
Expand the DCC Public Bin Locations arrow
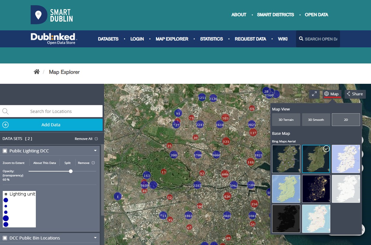(95, 238)
